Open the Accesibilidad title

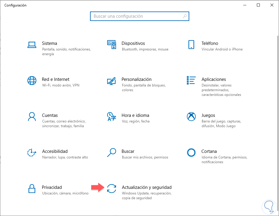coord(55,151)
